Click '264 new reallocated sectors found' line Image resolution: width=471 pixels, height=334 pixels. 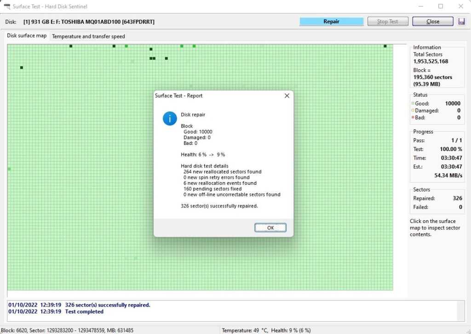[222, 172]
